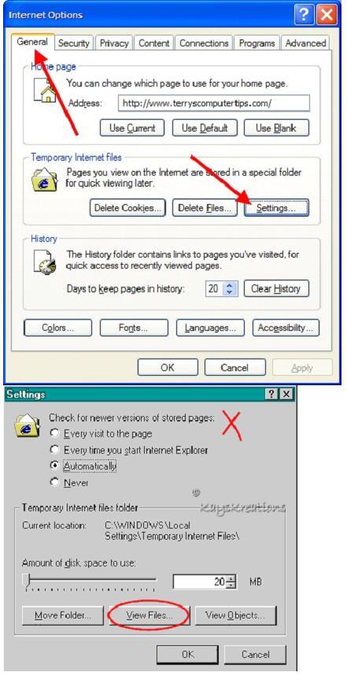Click the disk space slider handle

click(28, 580)
